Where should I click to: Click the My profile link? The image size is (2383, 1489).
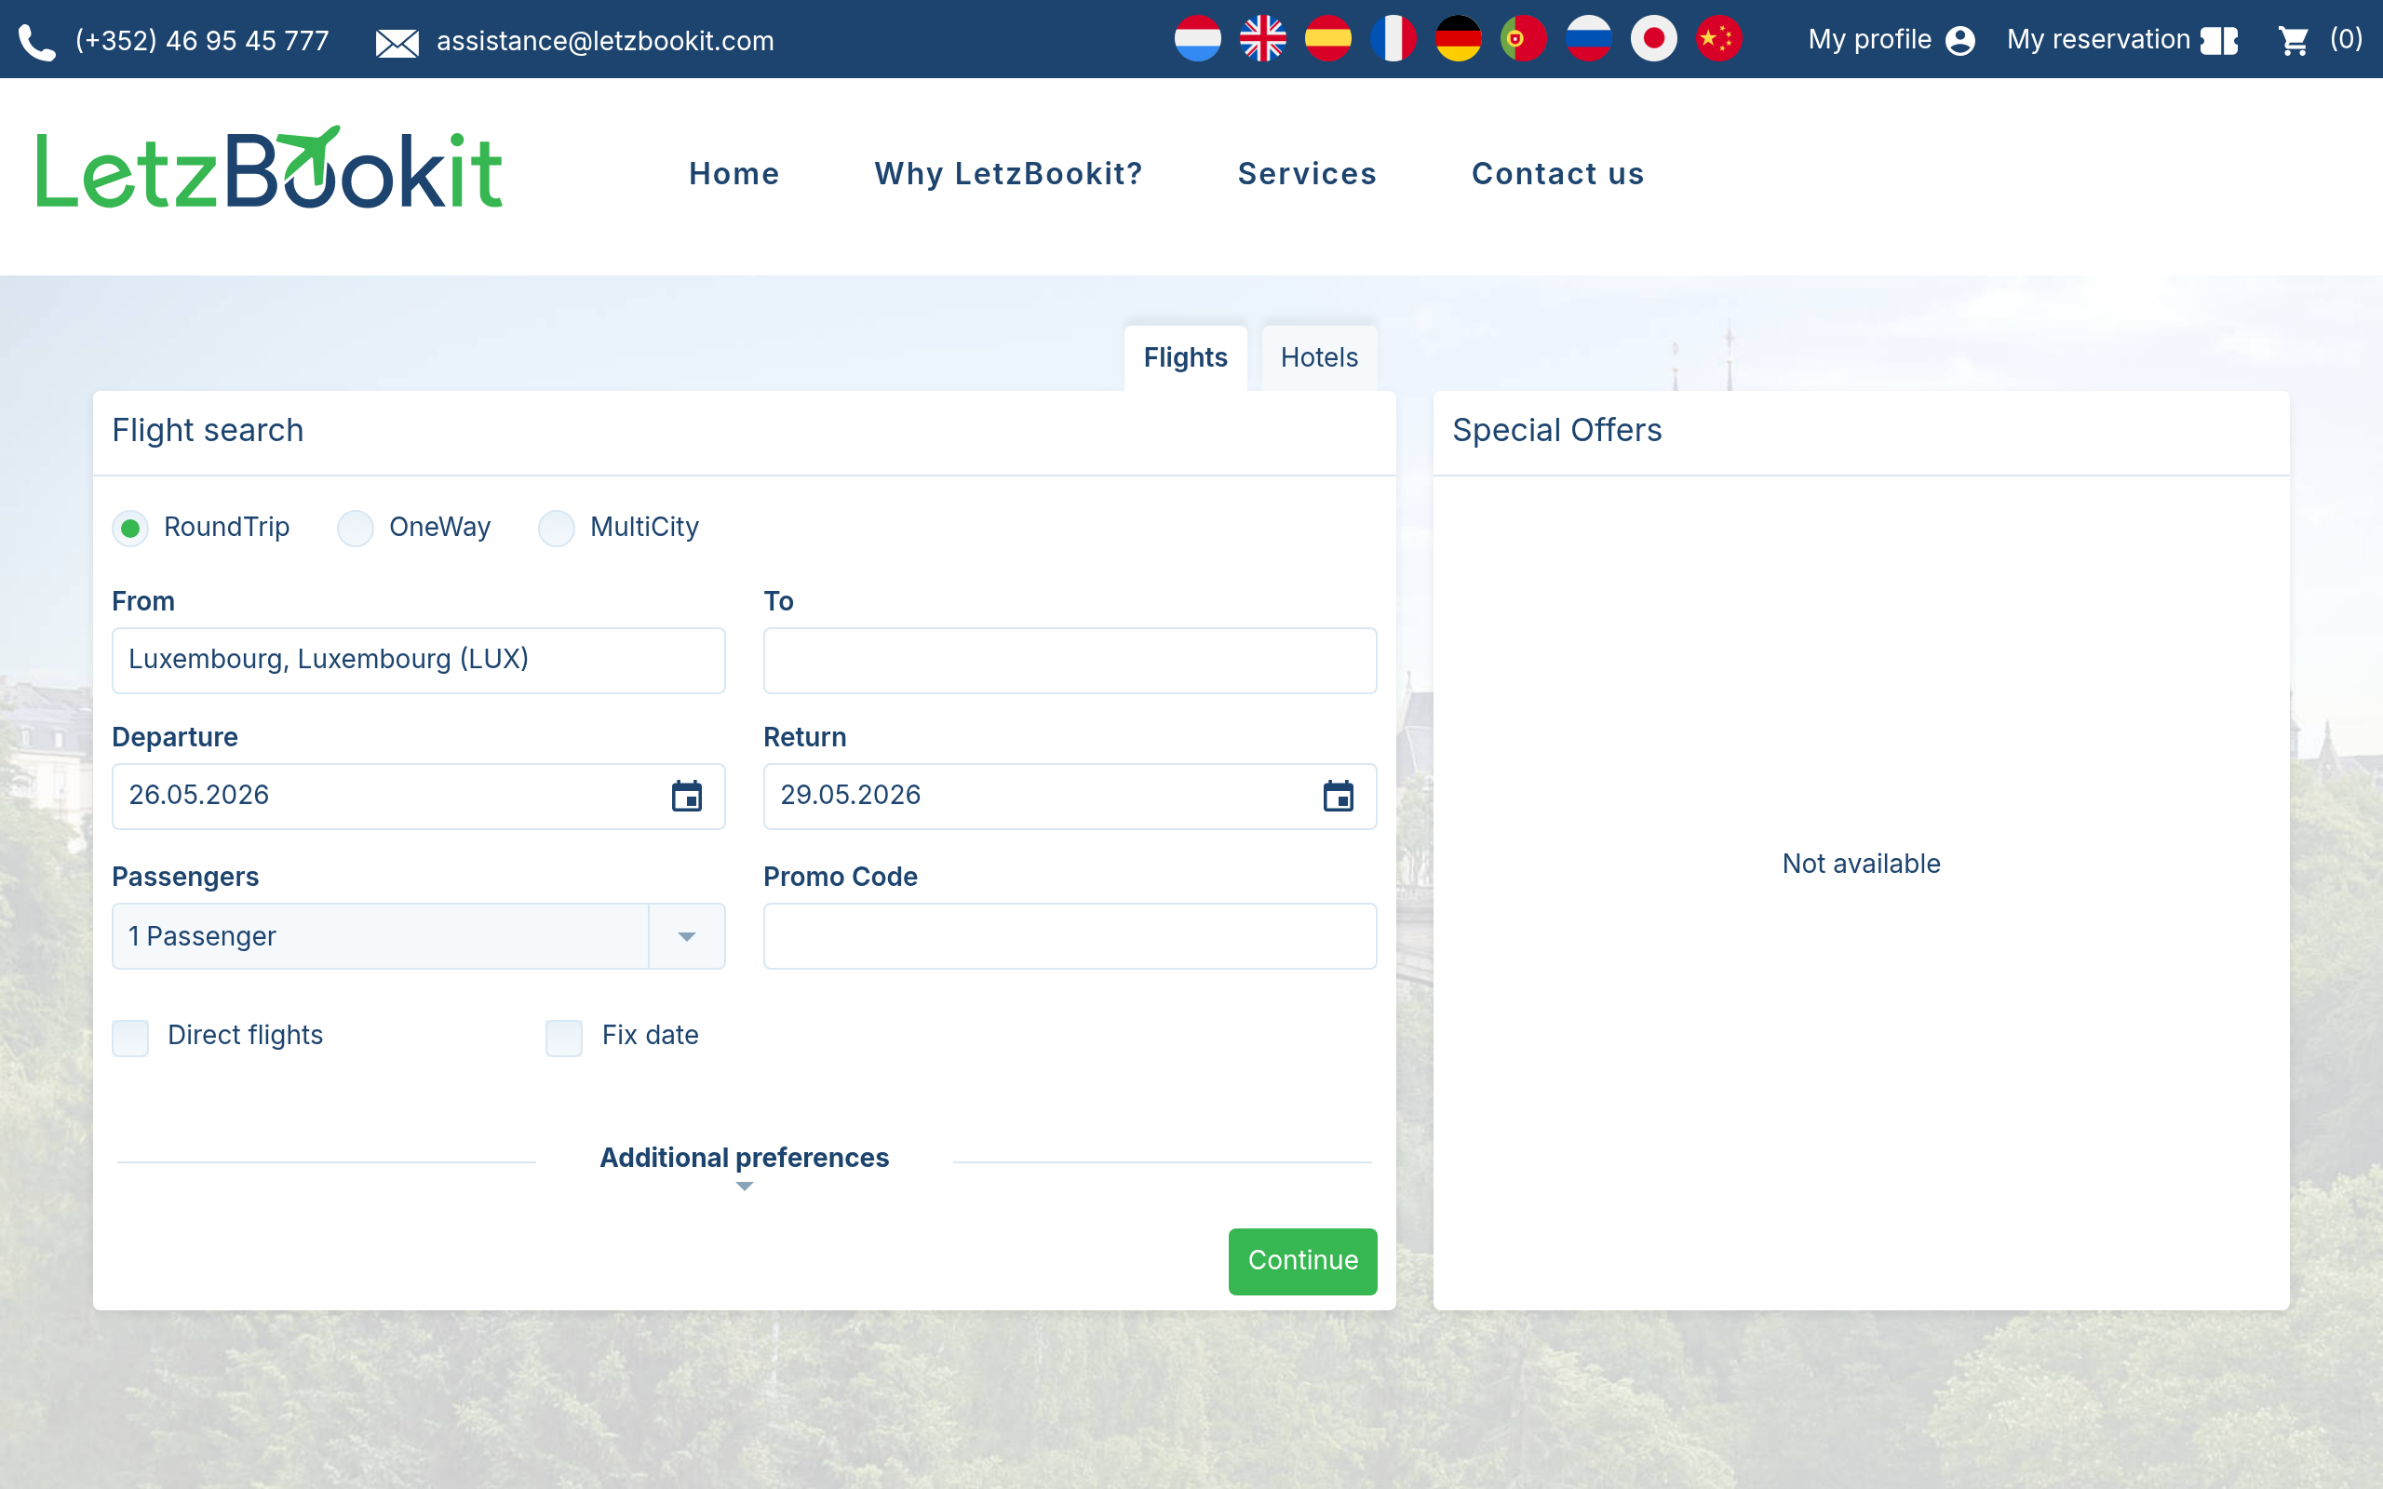coord(1870,40)
